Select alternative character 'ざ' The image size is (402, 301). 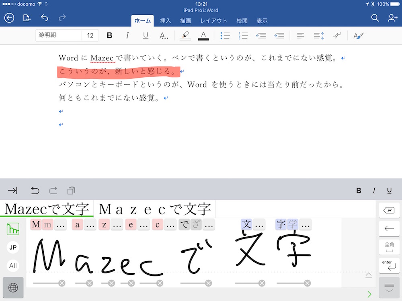pos(196,224)
